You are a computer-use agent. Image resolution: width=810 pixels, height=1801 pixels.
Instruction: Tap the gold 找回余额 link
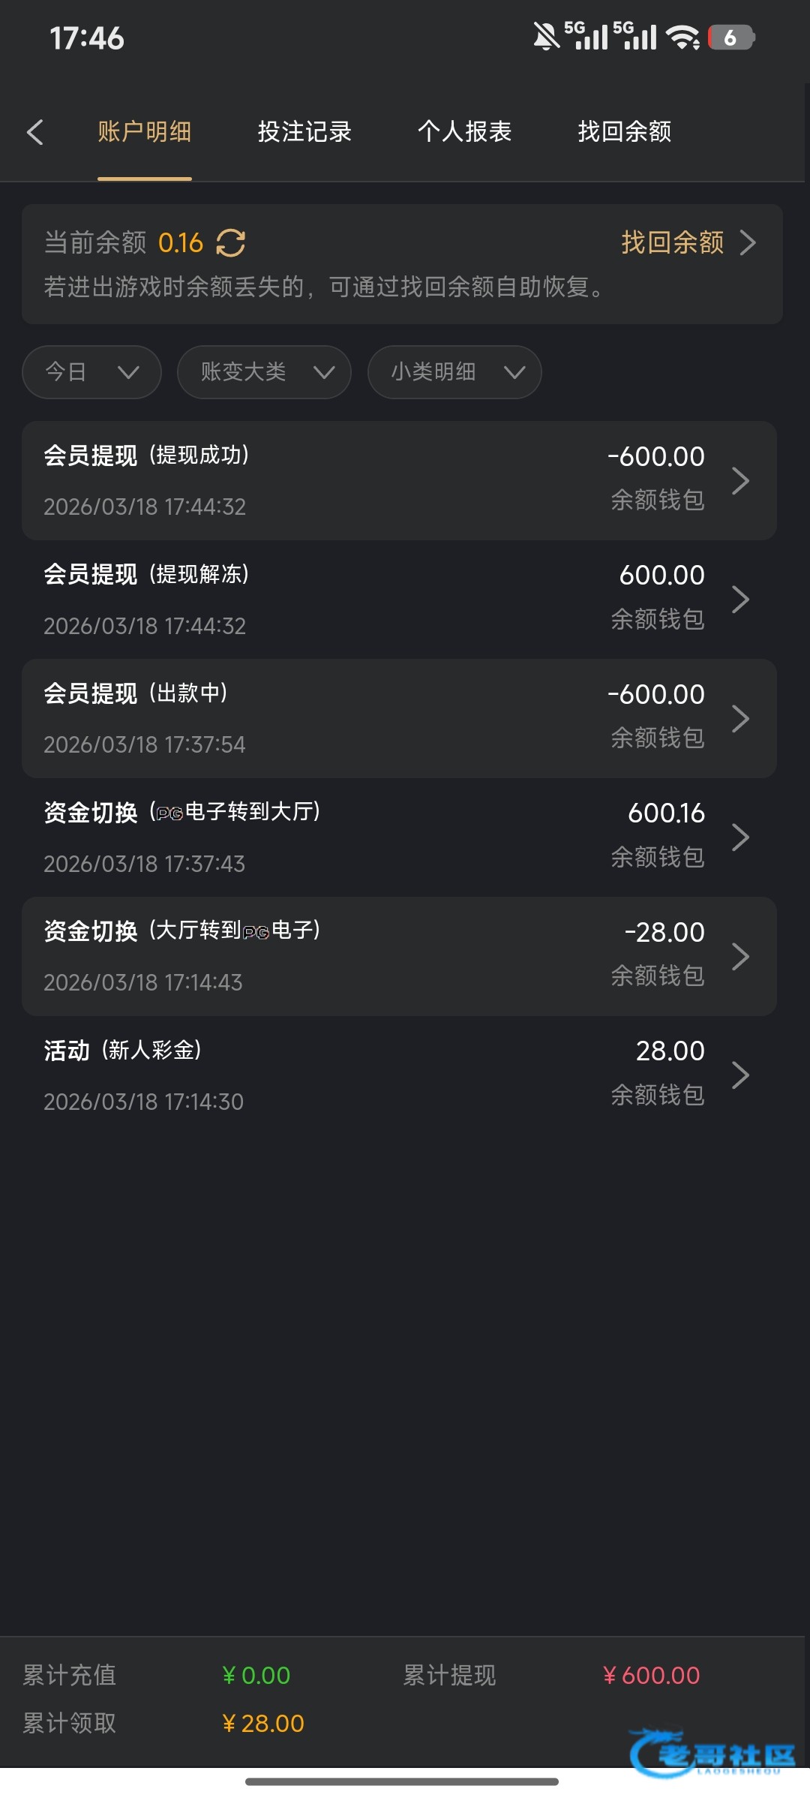point(672,243)
